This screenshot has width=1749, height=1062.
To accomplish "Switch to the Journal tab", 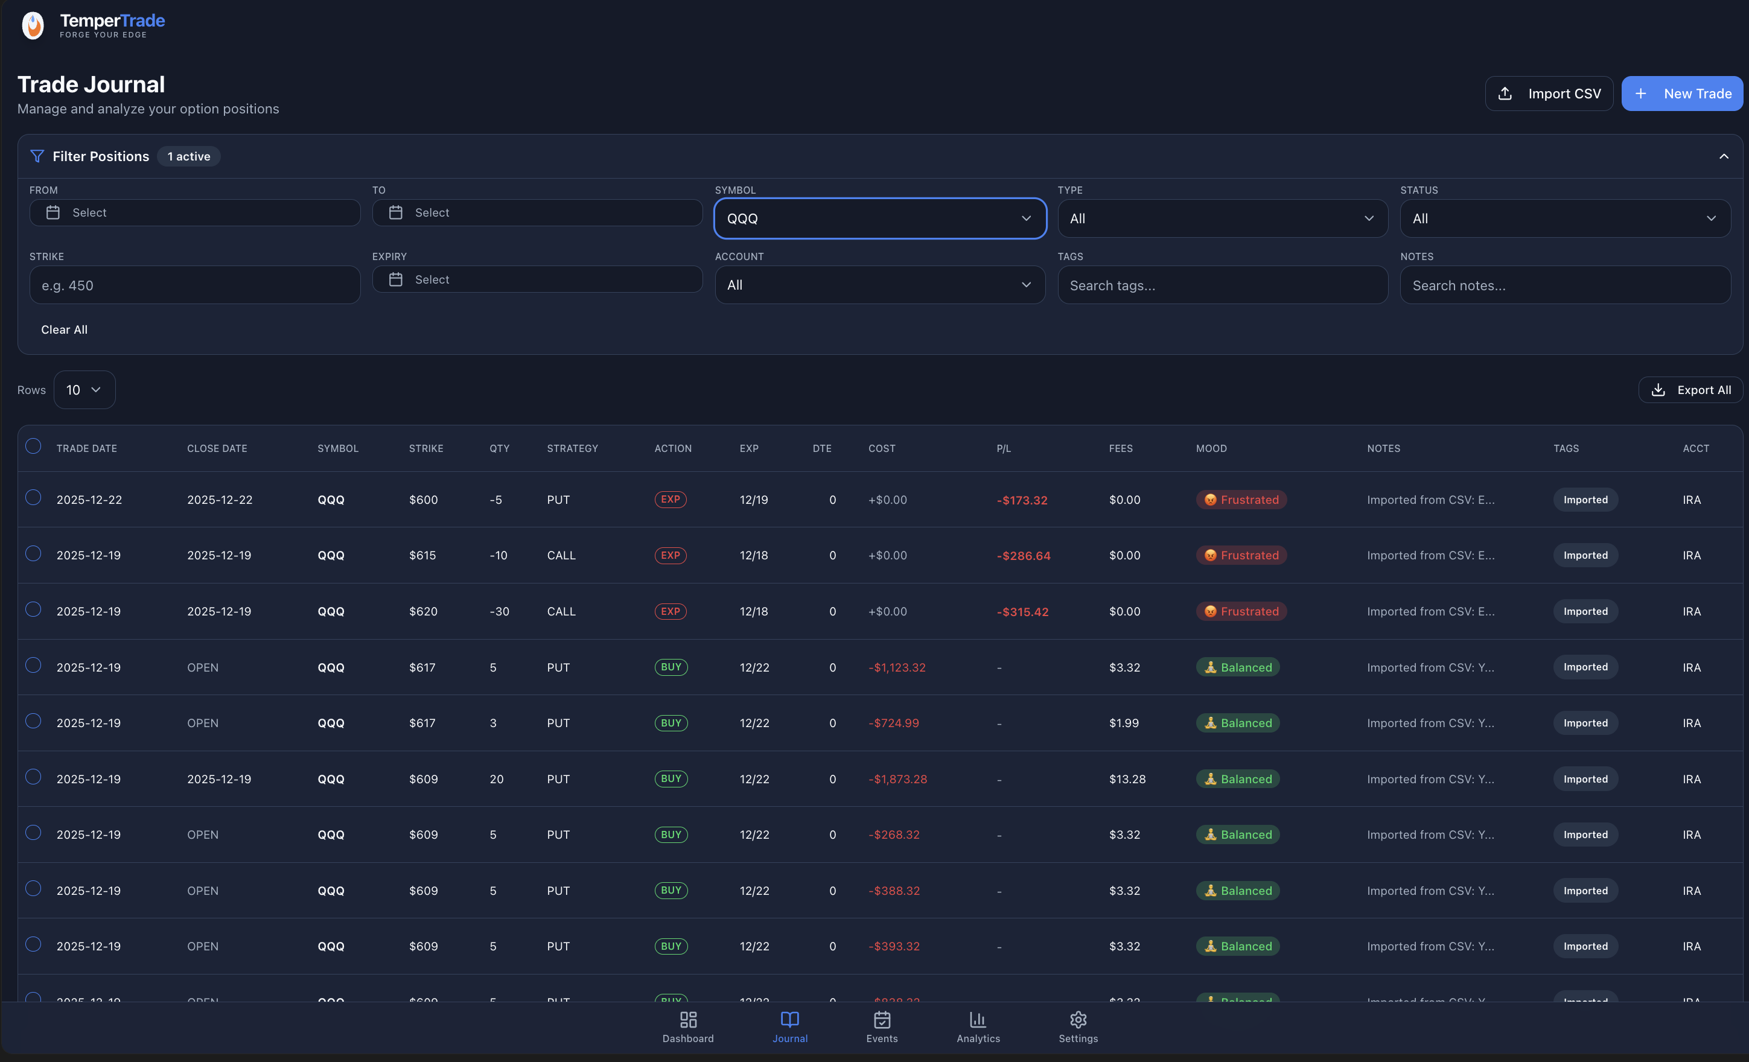I will pyautogui.click(x=789, y=1026).
